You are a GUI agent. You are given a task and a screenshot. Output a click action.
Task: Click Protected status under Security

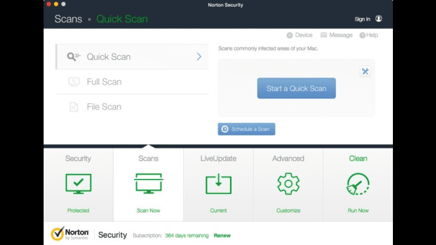pyautogui.click(x=78, y=210)
